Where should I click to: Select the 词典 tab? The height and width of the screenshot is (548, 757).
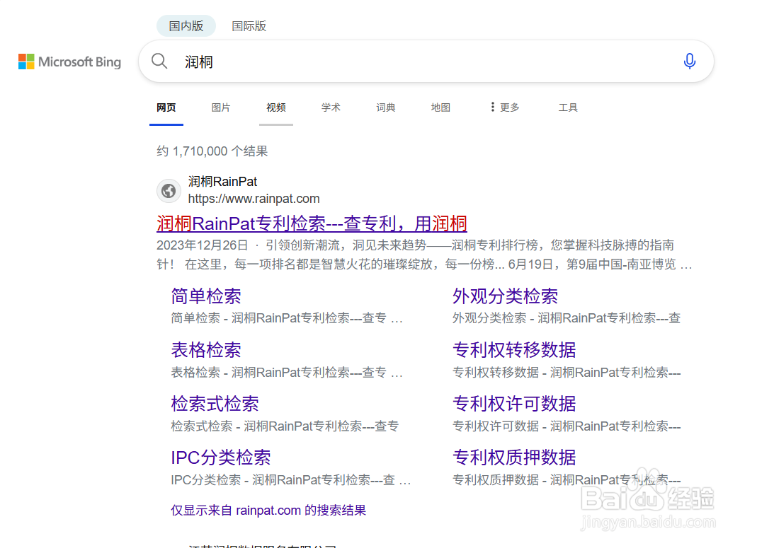click(386, 107)
